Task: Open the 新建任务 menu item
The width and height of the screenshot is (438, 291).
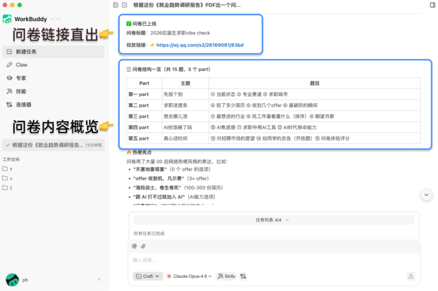Action: 53,51
